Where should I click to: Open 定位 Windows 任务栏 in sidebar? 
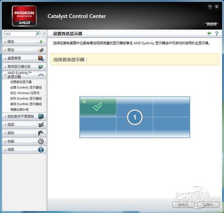(x=25, y=93)
